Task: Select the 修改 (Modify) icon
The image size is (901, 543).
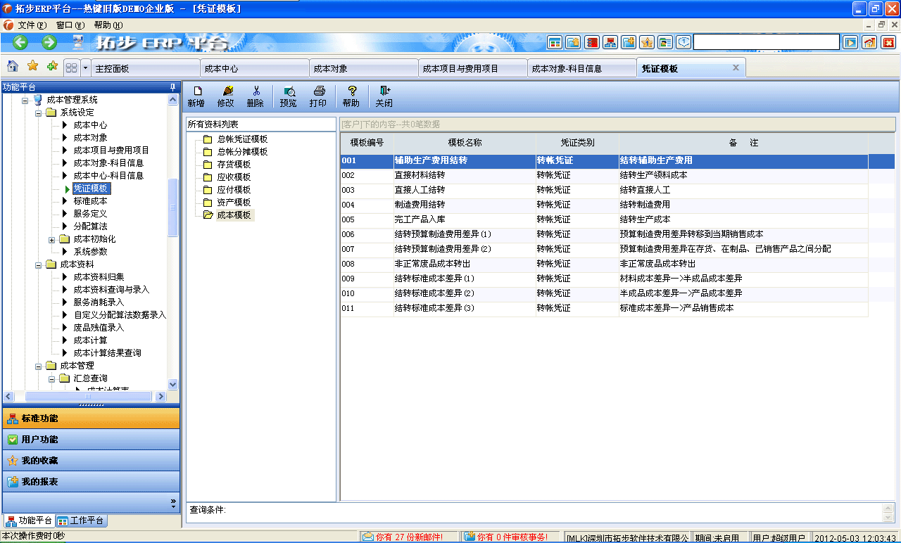Action: click(225, 95)
